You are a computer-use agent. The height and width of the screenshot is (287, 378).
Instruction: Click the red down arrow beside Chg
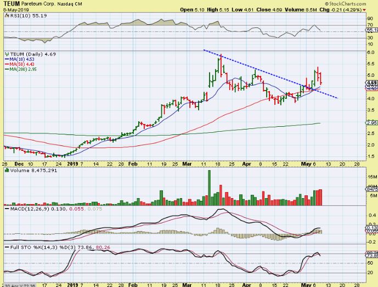[364, 10]
